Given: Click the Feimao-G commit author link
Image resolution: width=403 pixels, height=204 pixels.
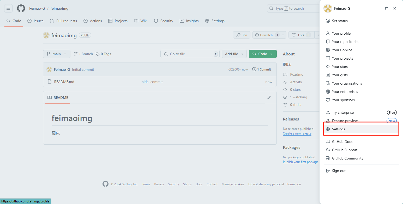Looking at the screenshot, I should 62,69.
